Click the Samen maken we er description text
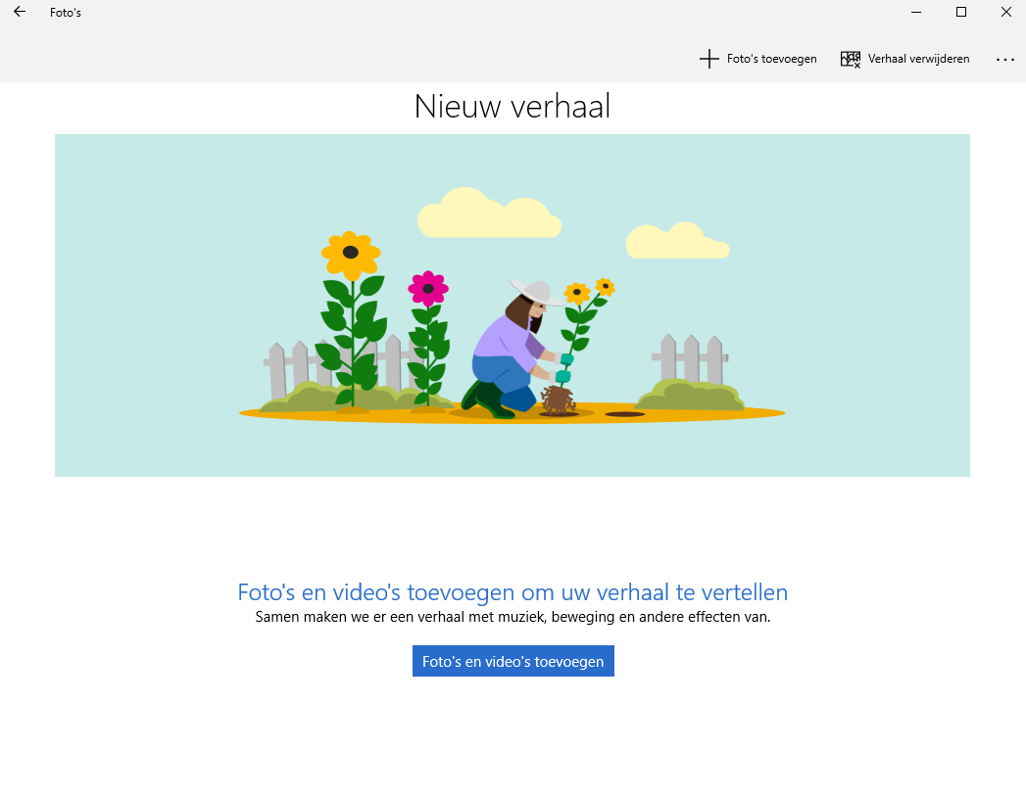 click(513, 617)
